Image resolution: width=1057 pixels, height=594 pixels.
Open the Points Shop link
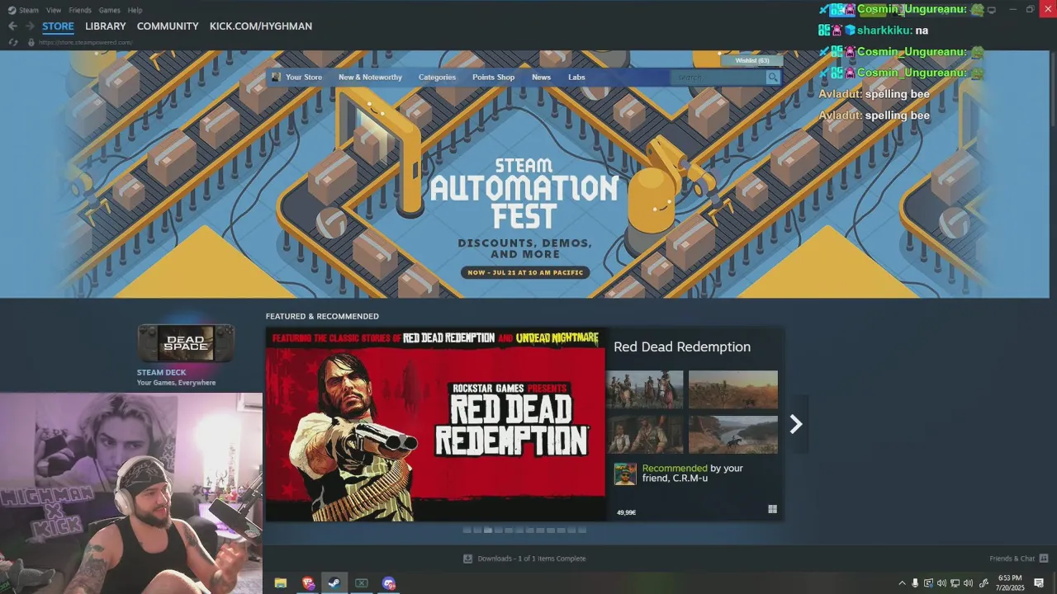coord(493,78)
